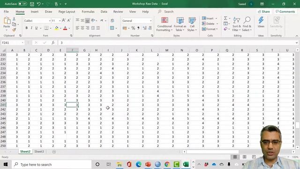Open the font size dropdown

(x=60, y=21)
